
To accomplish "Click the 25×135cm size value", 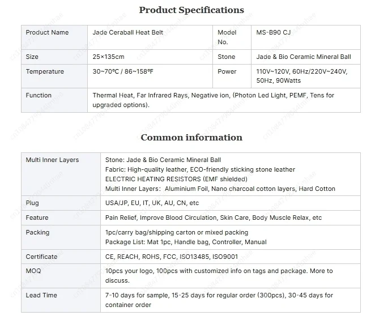I will [108, 57].
